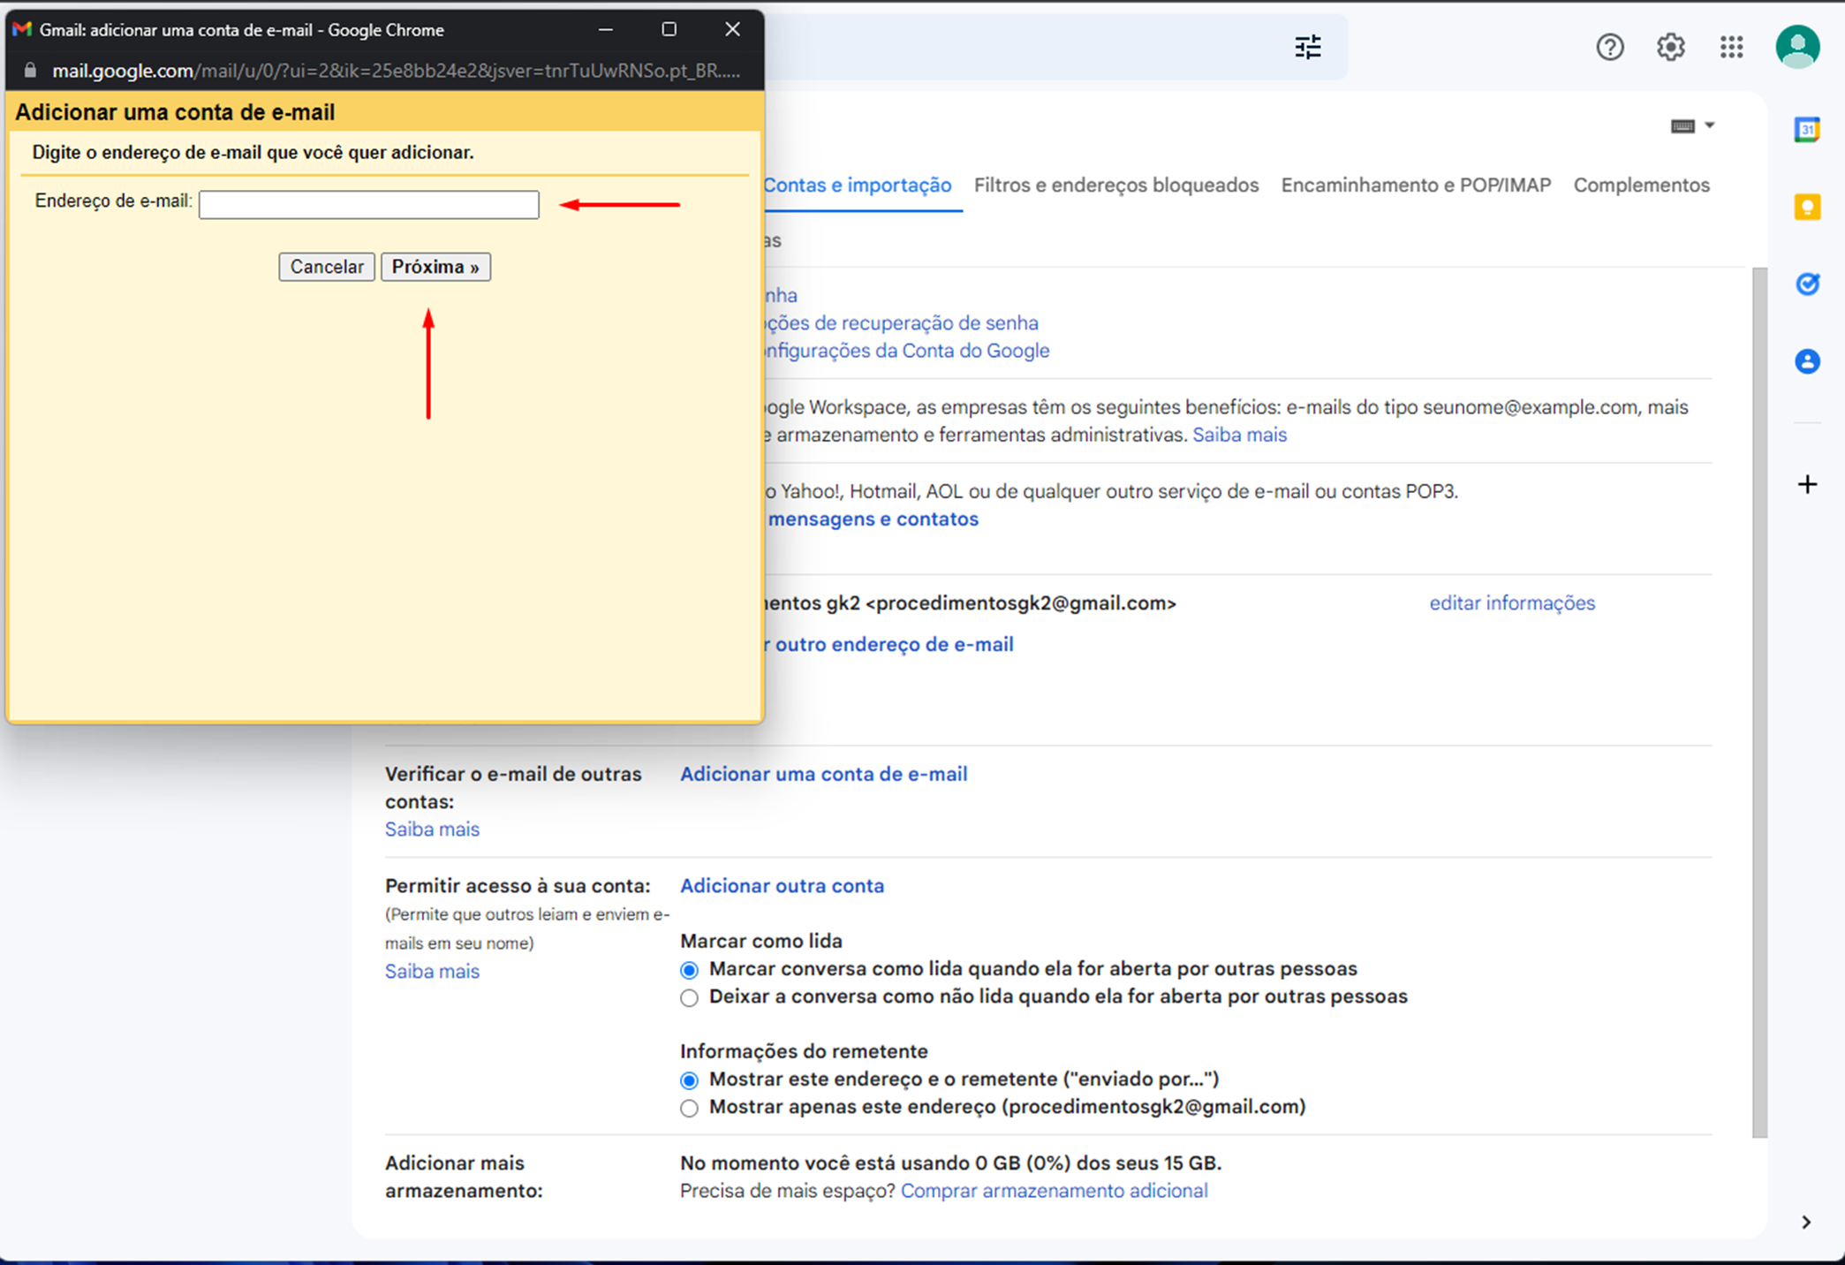The image size is (1845, 1265).
Task: Open the Help question mark icon
Action: click(x=1610, y=47)
